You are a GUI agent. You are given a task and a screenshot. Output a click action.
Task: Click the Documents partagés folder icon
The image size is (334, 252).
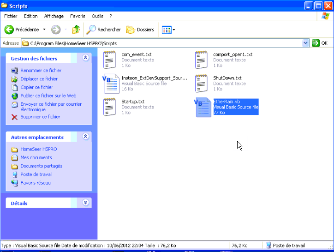pyautogui.click(x=14, y=166)
